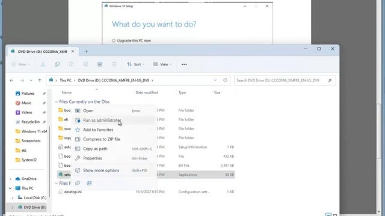This screenshot has height=216, width=385.
Task: Minimize the Windows 10 Setup window
Action: (245, 6)
